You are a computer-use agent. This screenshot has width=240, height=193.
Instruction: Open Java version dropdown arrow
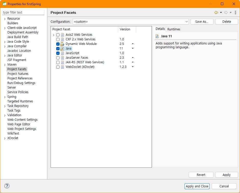[133, 49]
